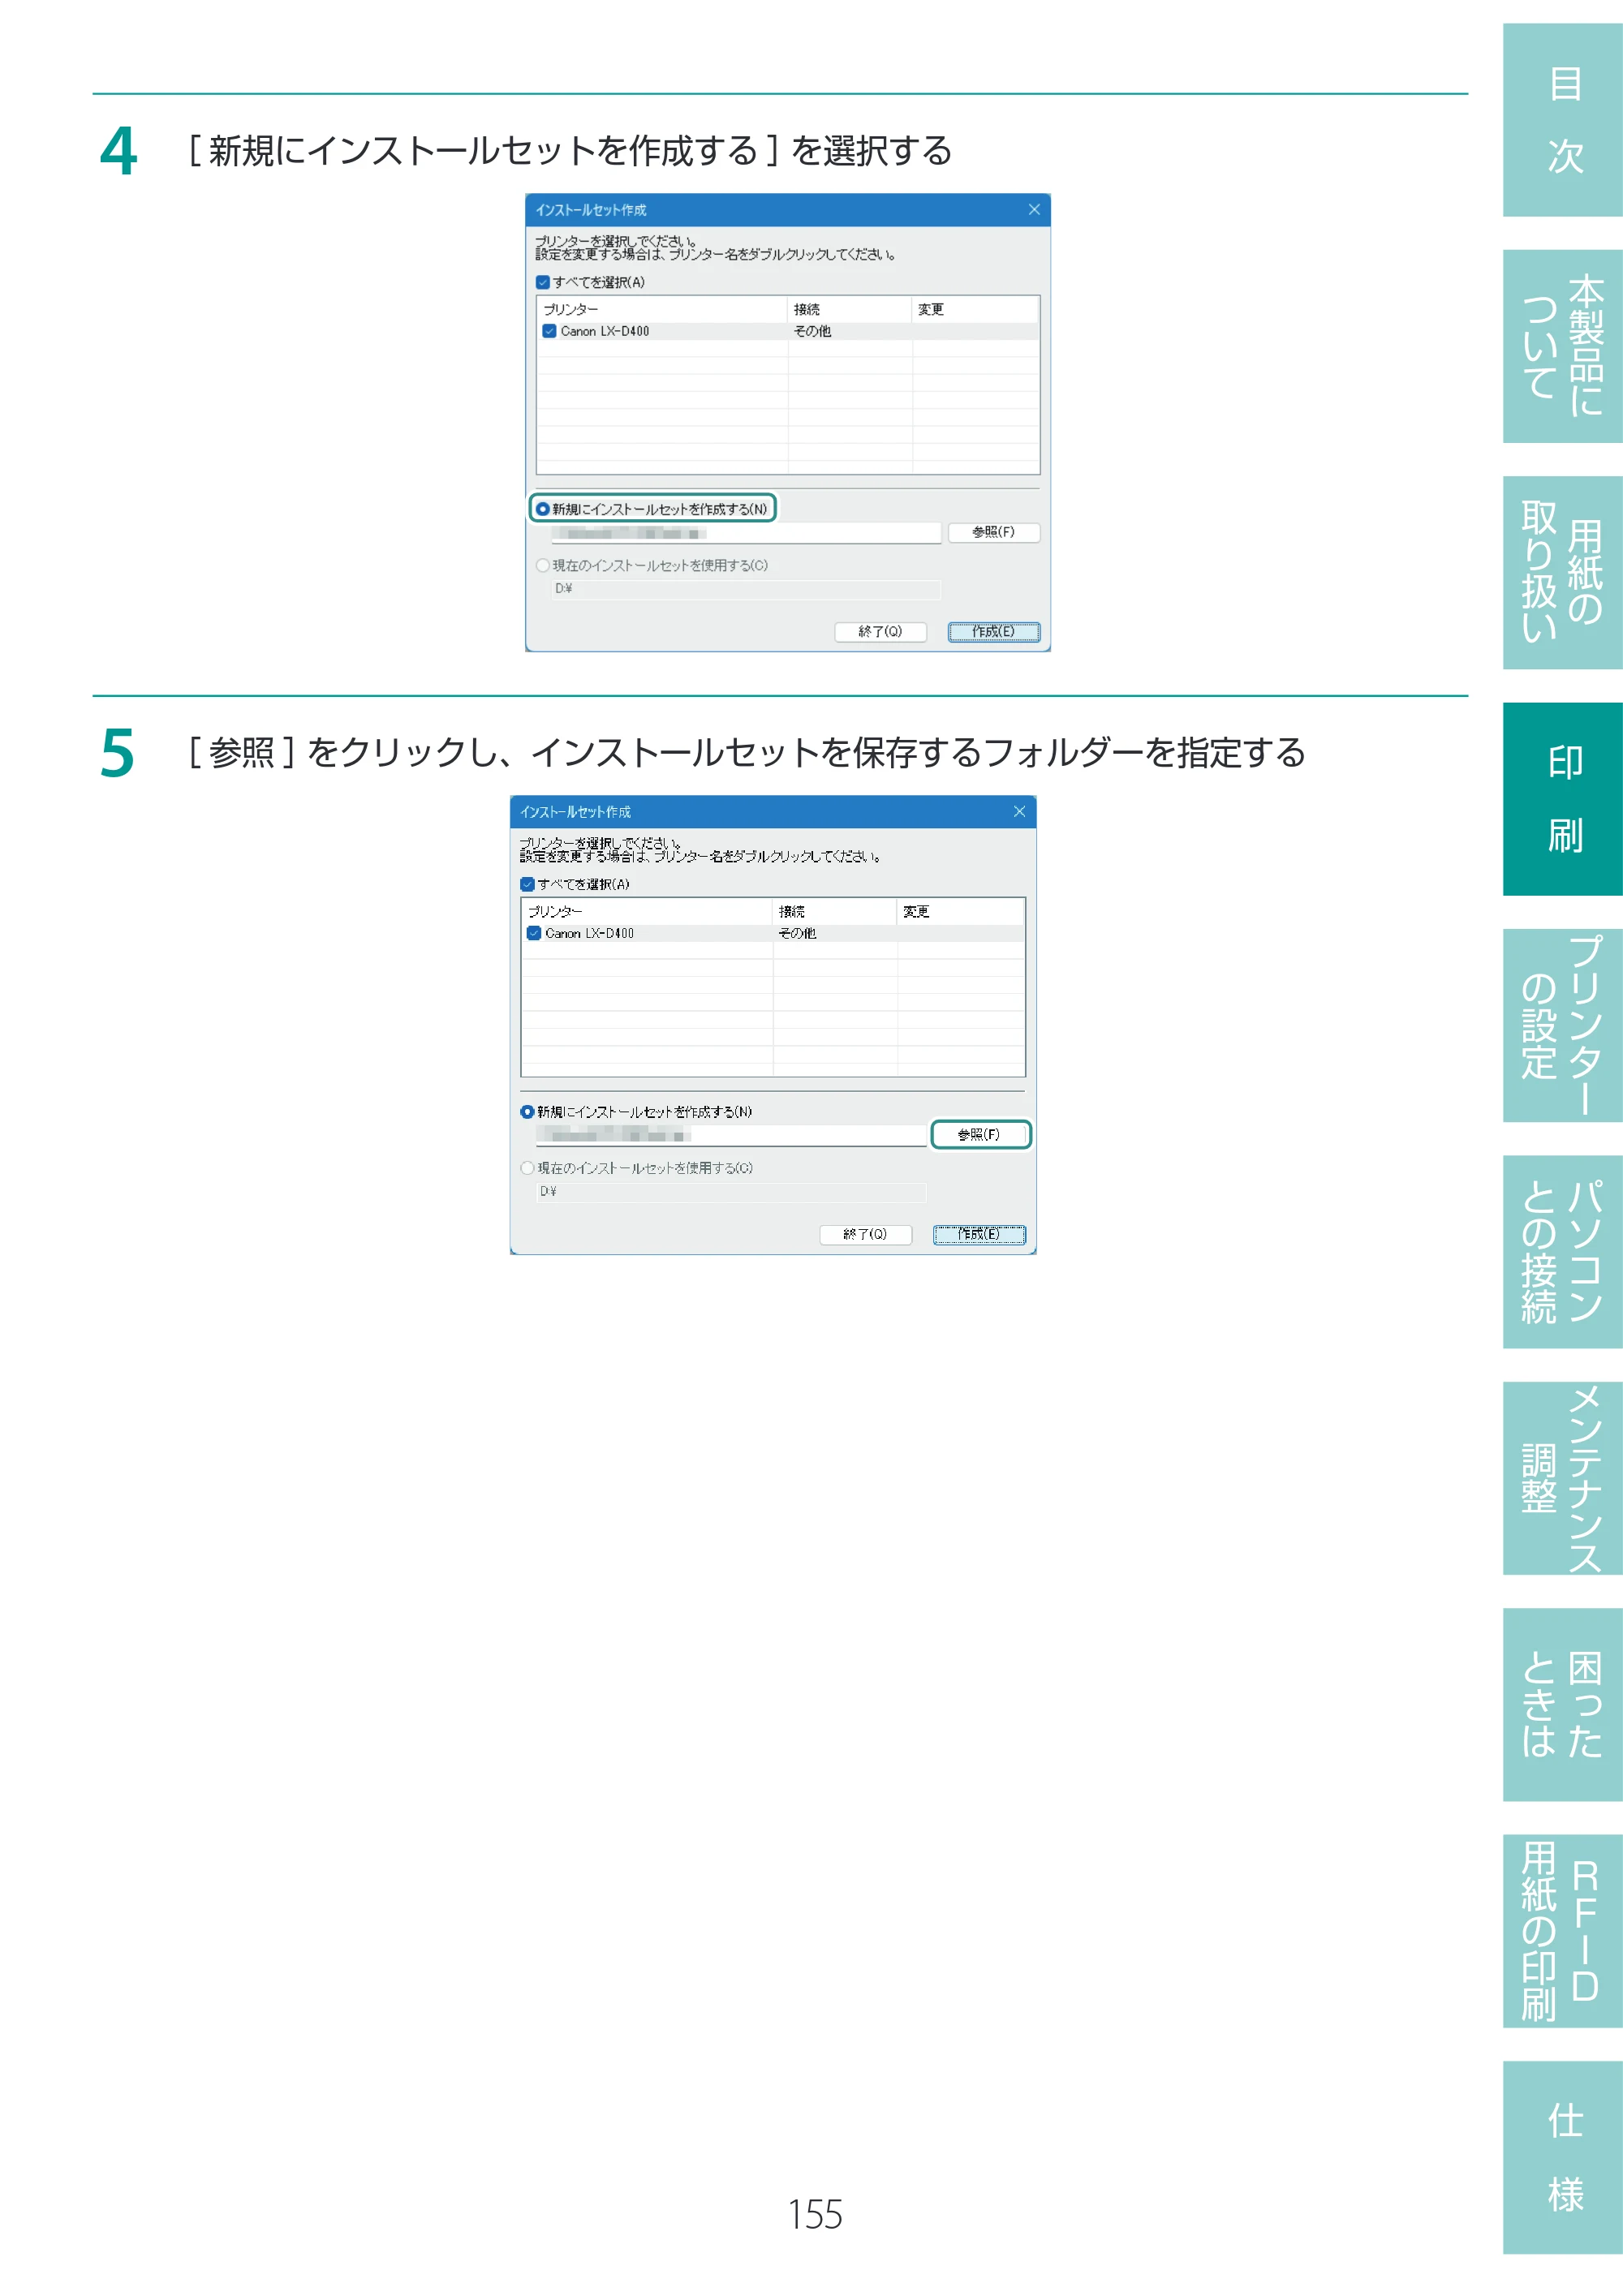Viewport: 1623px width, 2296px height.
Task: Open the 仕様 side tab
Action: [1562, 2157]
